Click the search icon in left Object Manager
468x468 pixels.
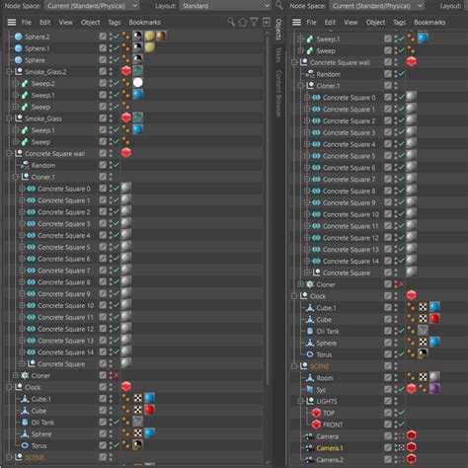(x=231, y=22)
